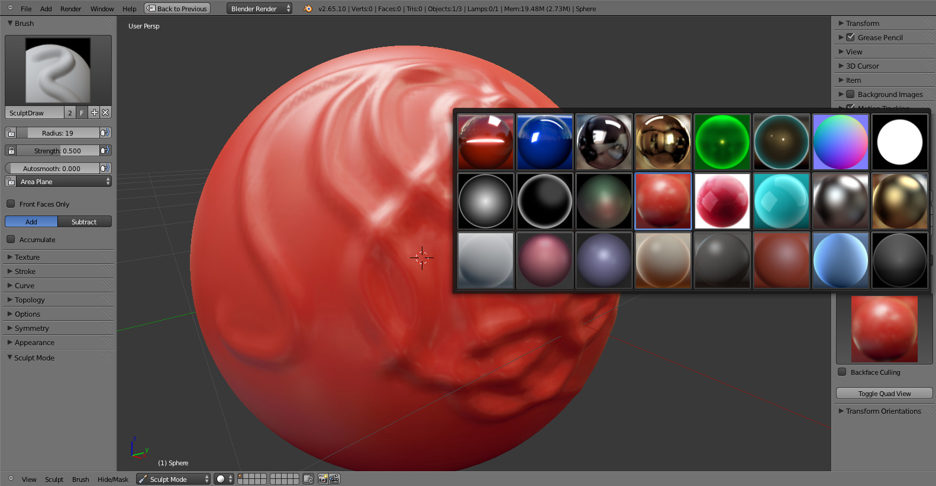Select the matte purple-grey matcap
The height and width of the screenshot is (486, 936).
pyautogui.click(x=604, y=260)
